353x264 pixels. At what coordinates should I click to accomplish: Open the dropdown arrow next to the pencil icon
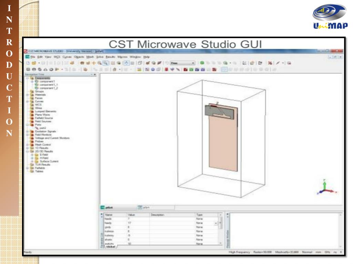coord(283,63)
